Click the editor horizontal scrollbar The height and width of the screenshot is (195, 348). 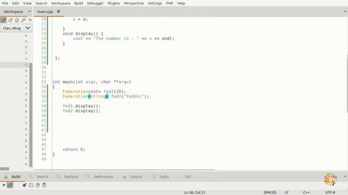tap(125, 170)
